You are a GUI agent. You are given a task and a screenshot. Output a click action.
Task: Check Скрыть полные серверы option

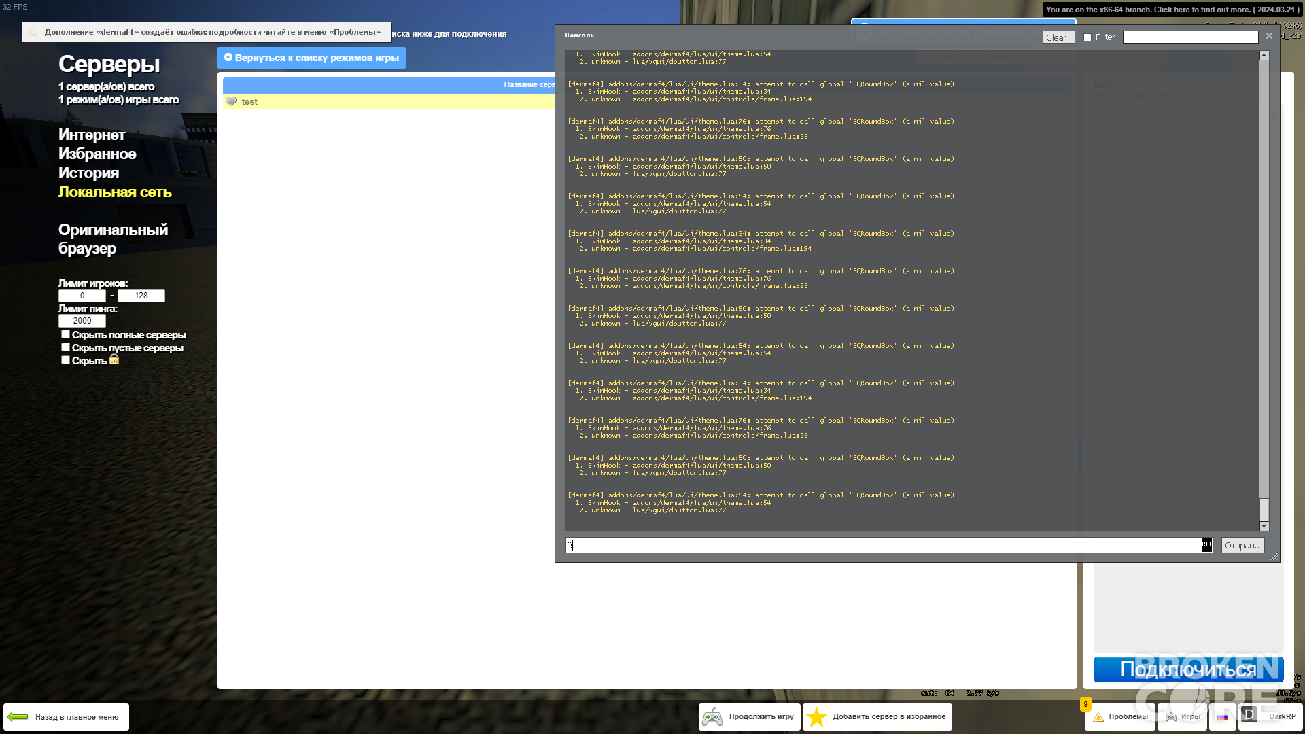click(x=65, y=334)
